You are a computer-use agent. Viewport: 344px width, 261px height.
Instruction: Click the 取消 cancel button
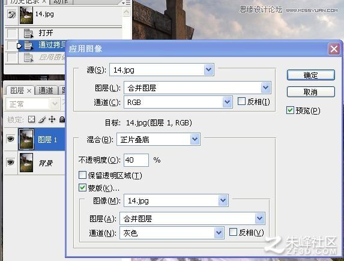[310, 92]
